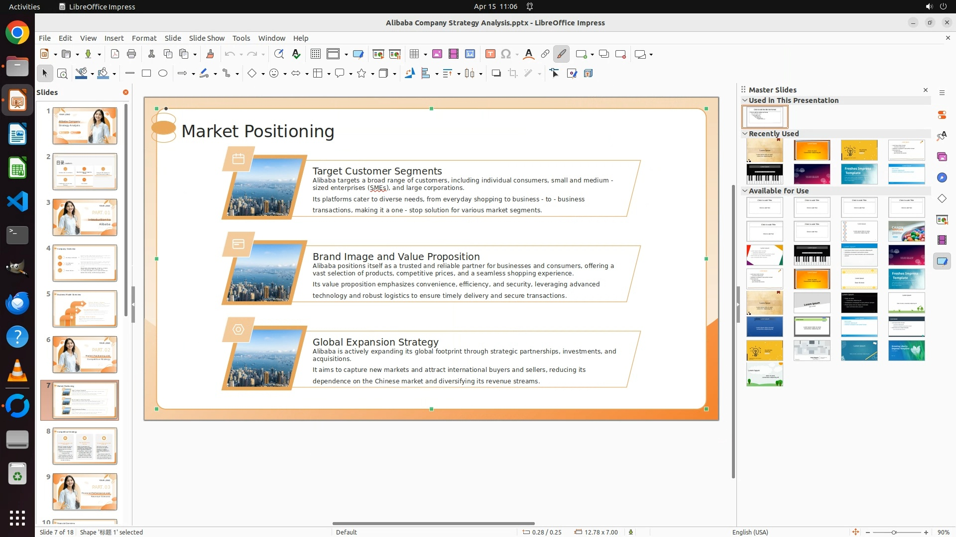Open the Slide Show menu
This screenshot has height=537, width=956.
(x=207, y=38)
